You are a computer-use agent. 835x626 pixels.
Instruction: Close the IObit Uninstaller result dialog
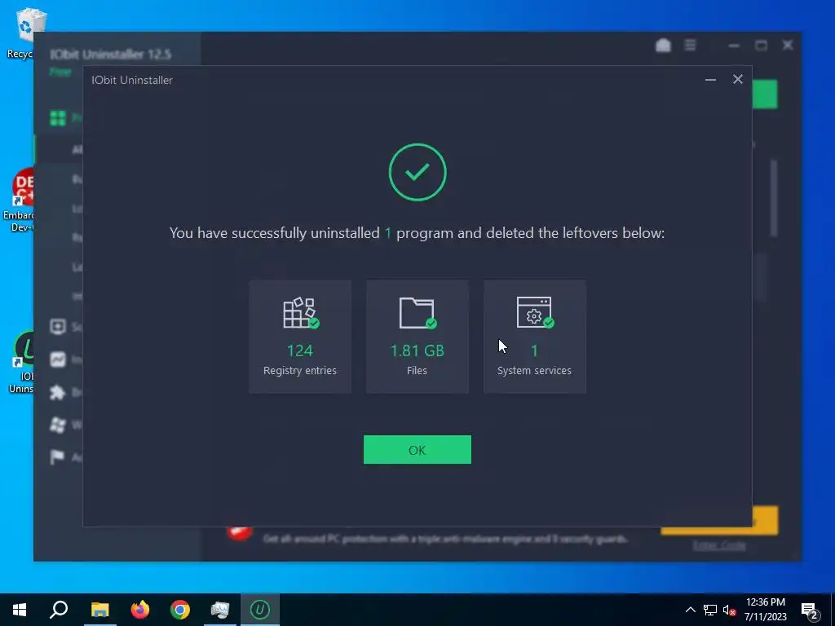tap(737, 79)
